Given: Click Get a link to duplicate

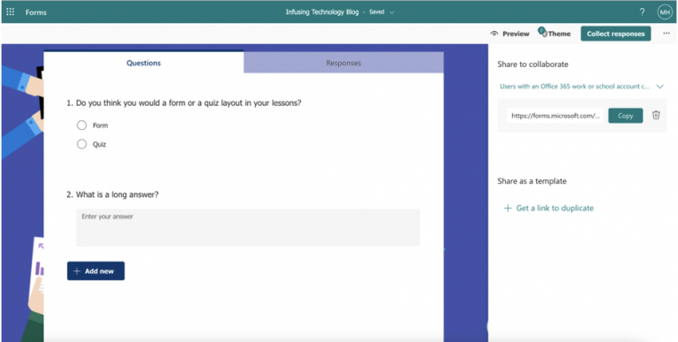Looking at the screenshot, I should coord(554,209).
